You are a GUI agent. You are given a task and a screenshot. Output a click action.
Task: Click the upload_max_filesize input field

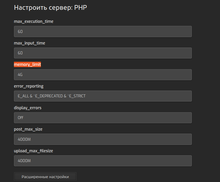[103, 161]
